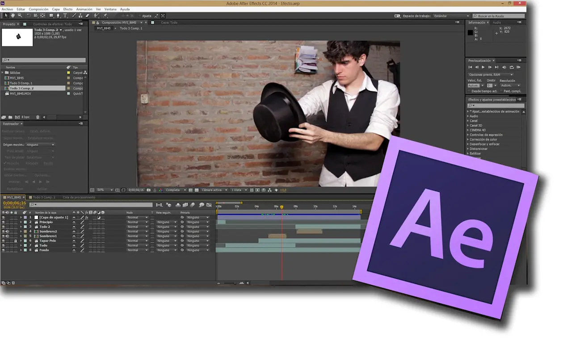567x338 pixels.
Task: Select the Hand tool
Action: coord(13,16)
